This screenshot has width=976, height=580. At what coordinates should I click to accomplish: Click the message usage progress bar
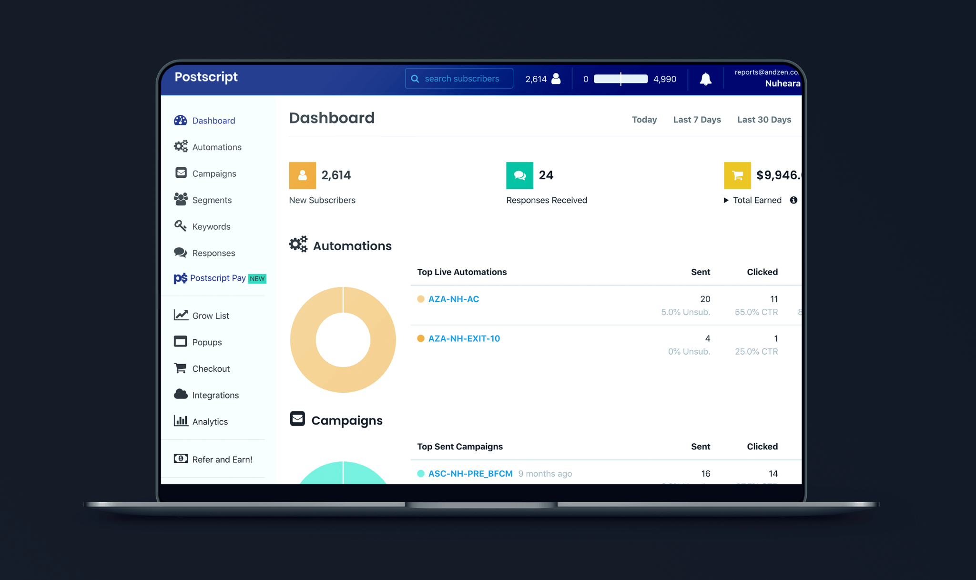coord(620,79)
